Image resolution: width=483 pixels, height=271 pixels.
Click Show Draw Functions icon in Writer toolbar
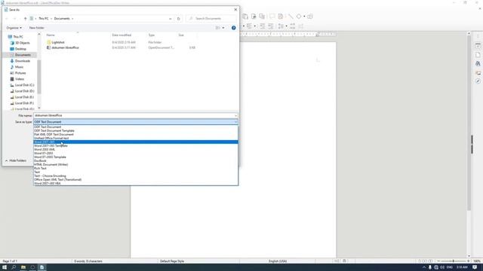pos(310,17)
